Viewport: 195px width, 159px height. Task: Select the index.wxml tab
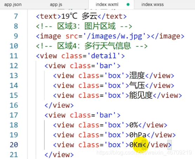point(107,5)
